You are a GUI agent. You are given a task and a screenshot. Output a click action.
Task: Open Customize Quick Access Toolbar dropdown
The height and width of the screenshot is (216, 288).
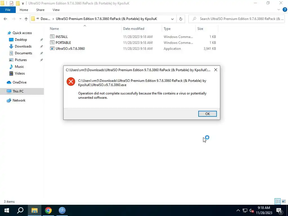coord(23,3)
